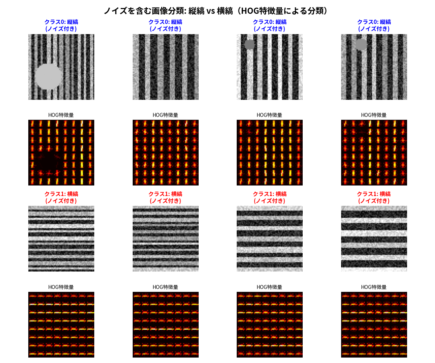Select the bottom-left horizontal HOG feature map
The height and width of the screenshot is (363, 435).
click(x=61, y=325)
